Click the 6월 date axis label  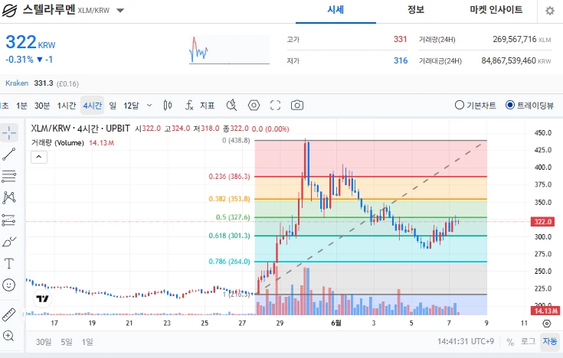336,324
